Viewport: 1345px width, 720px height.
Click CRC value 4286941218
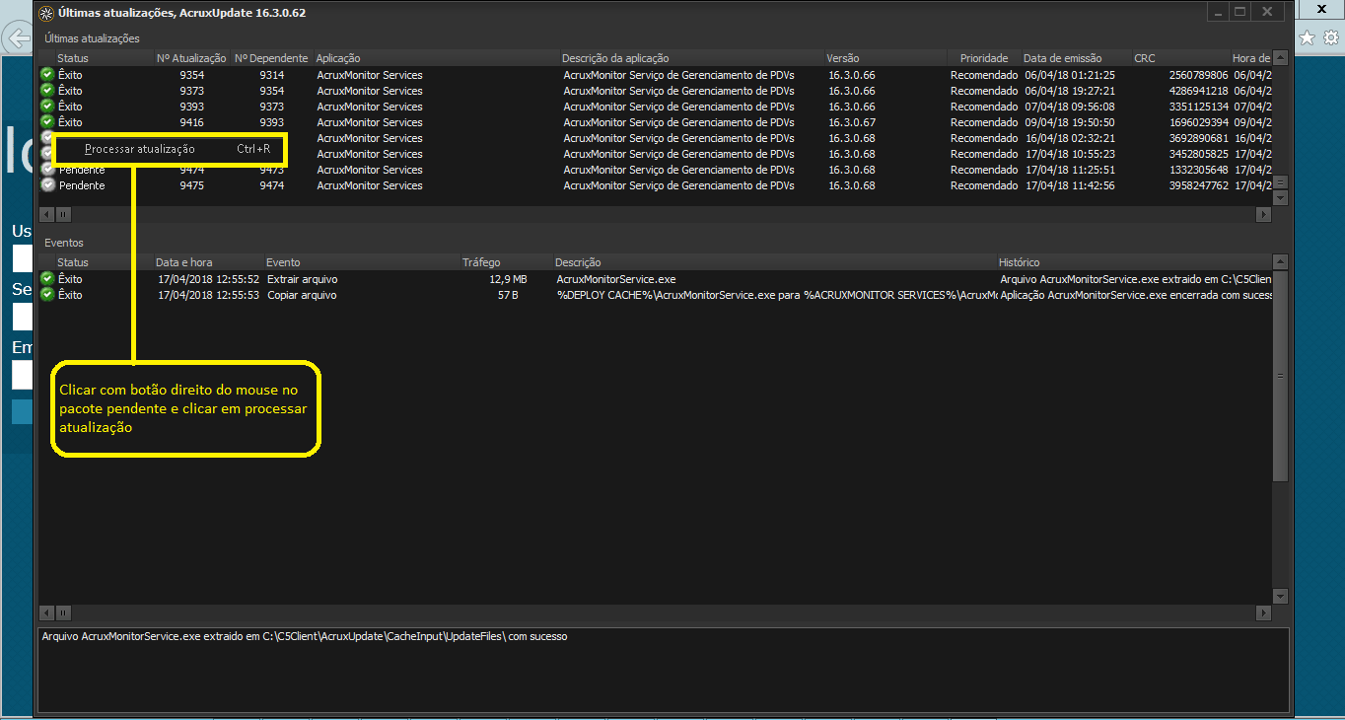(1199, 91)
